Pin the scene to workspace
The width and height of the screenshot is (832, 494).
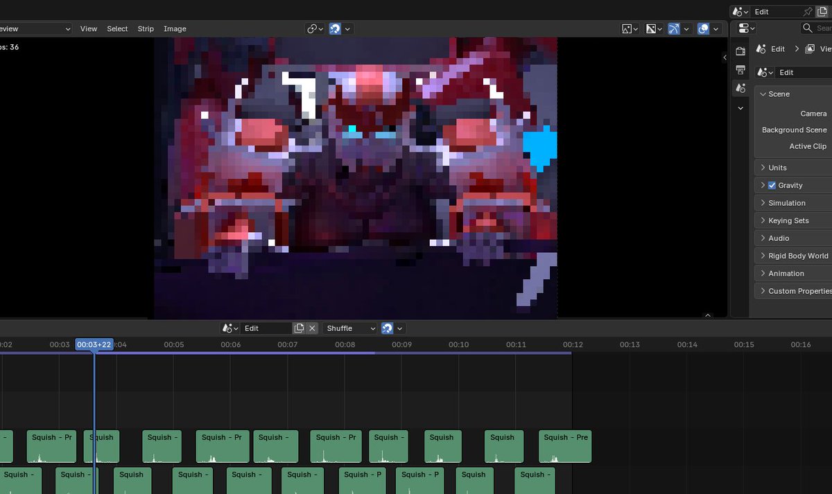point(807,12)
